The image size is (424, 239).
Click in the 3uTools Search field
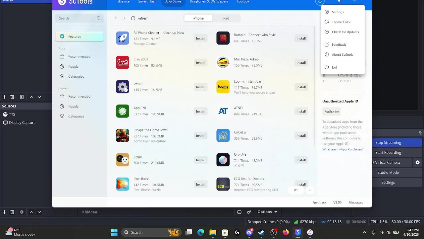click(79, 18)
